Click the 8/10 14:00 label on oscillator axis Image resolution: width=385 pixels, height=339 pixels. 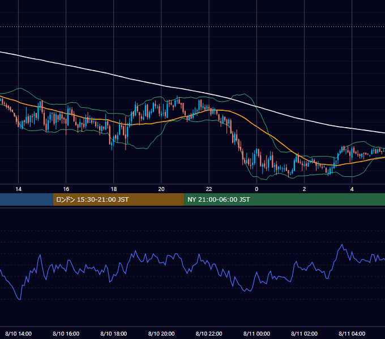(x=19, y=333)
